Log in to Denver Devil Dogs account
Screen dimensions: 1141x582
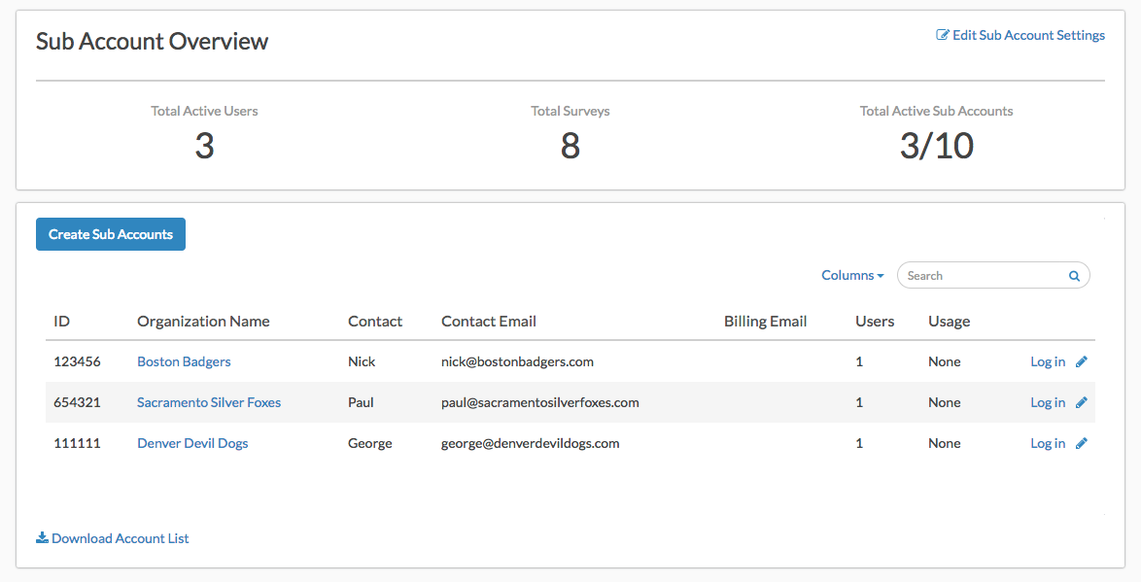(1047, 443)
